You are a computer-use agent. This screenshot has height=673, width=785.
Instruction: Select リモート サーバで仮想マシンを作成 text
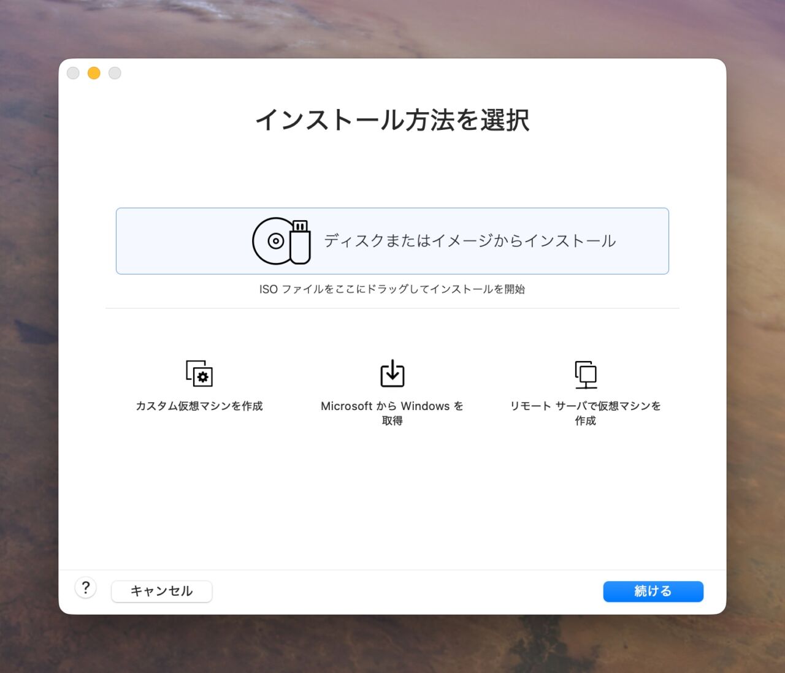586,413
